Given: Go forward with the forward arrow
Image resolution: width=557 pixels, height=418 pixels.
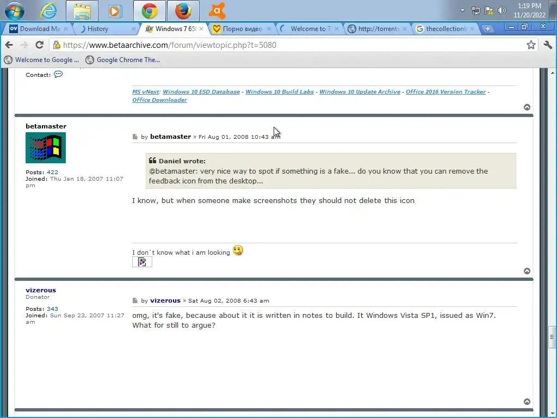Looking at the screenshot, I should coord(24,45).
